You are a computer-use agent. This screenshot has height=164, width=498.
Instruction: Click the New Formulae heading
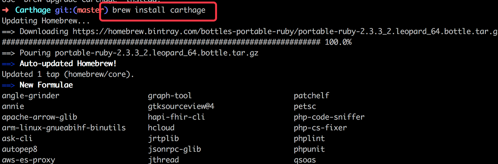[x=46, y=85]
